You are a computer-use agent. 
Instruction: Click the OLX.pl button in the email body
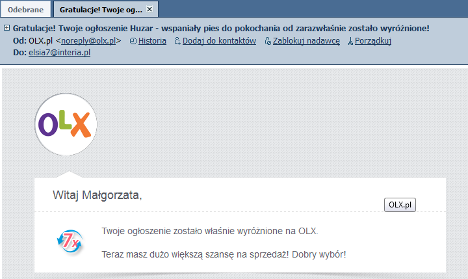(x=400, y=205)
